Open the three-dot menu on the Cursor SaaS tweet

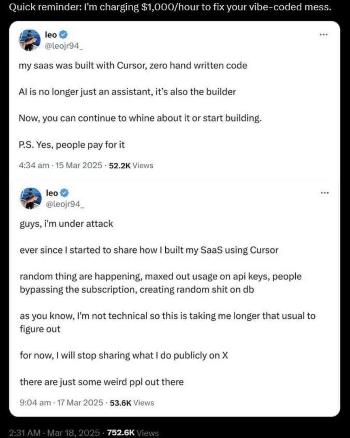(x=323, y=35)
